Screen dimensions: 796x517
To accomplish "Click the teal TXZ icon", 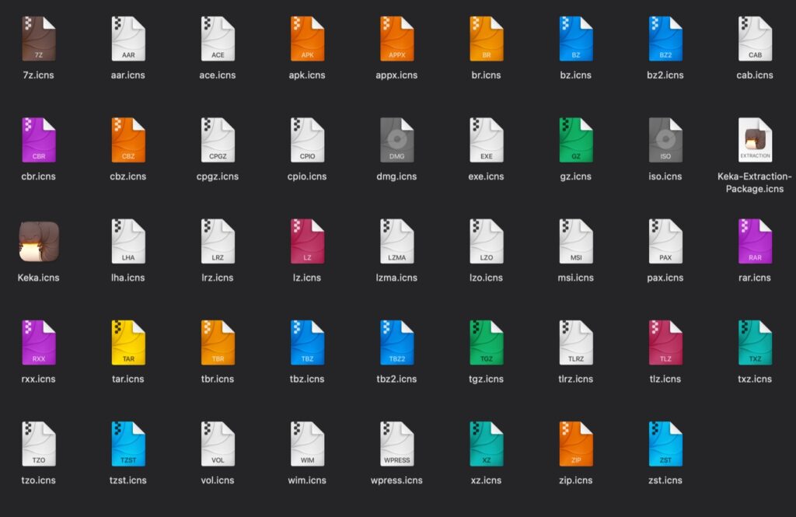I will tap(755, 342).
